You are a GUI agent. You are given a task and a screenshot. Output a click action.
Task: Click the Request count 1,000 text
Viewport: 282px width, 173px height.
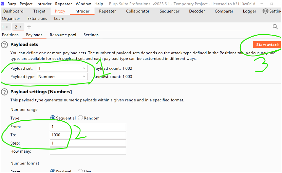[113, 77]
